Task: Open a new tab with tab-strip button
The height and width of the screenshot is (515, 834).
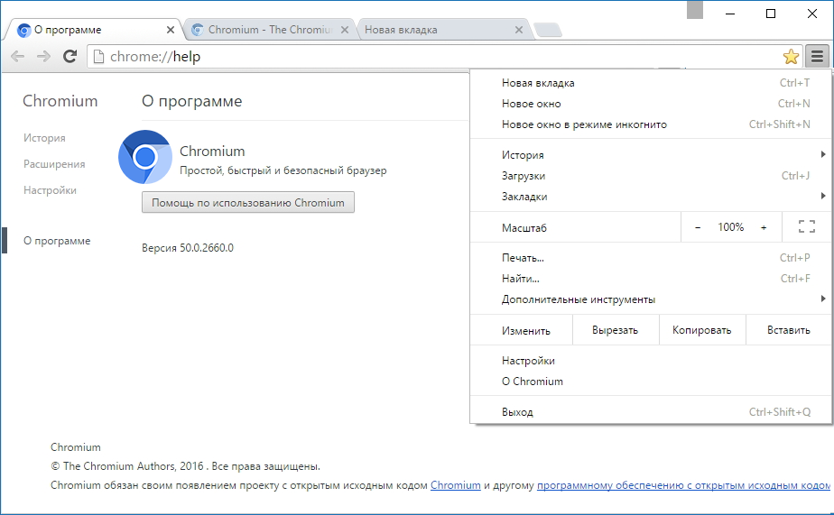Action: pyautogui.click(x=547, y=30)
